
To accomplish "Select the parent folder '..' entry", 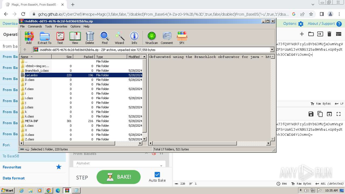I will [x=81, y=61].
